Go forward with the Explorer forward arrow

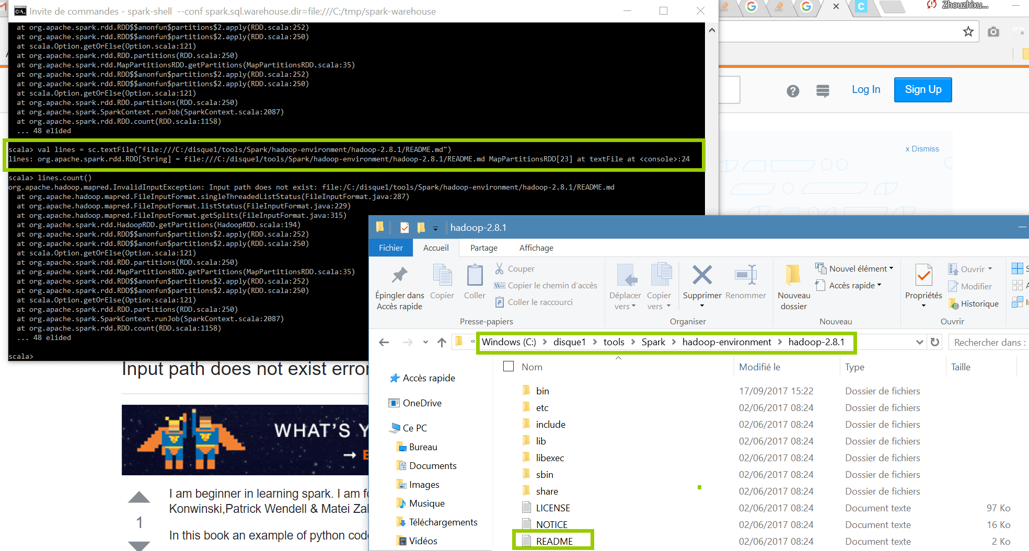tap(408, 342)
